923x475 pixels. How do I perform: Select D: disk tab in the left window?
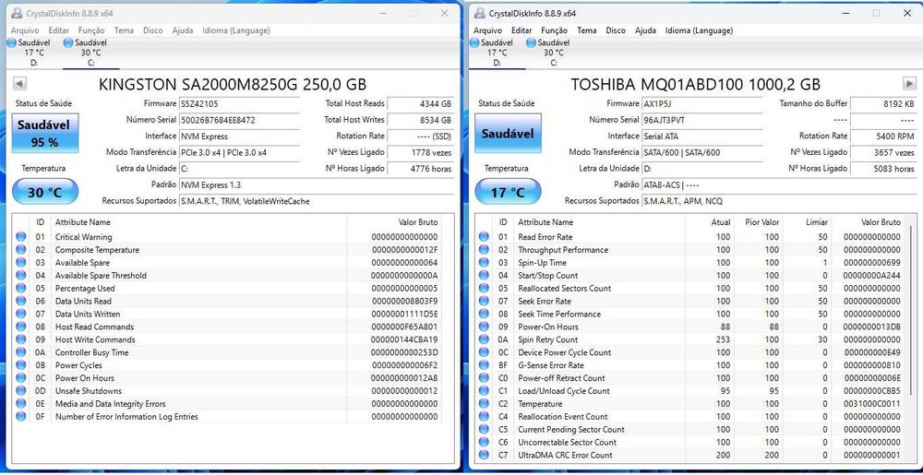(30, 53)
